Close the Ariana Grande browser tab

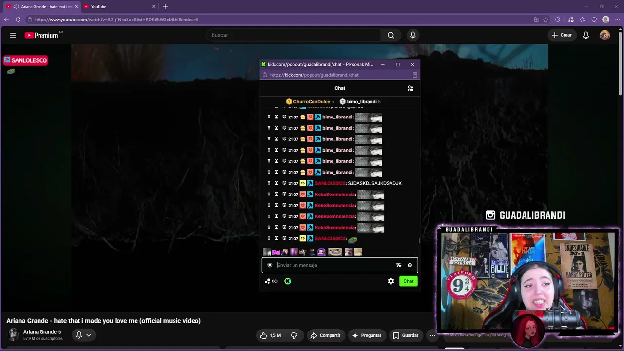click(76, 7)
